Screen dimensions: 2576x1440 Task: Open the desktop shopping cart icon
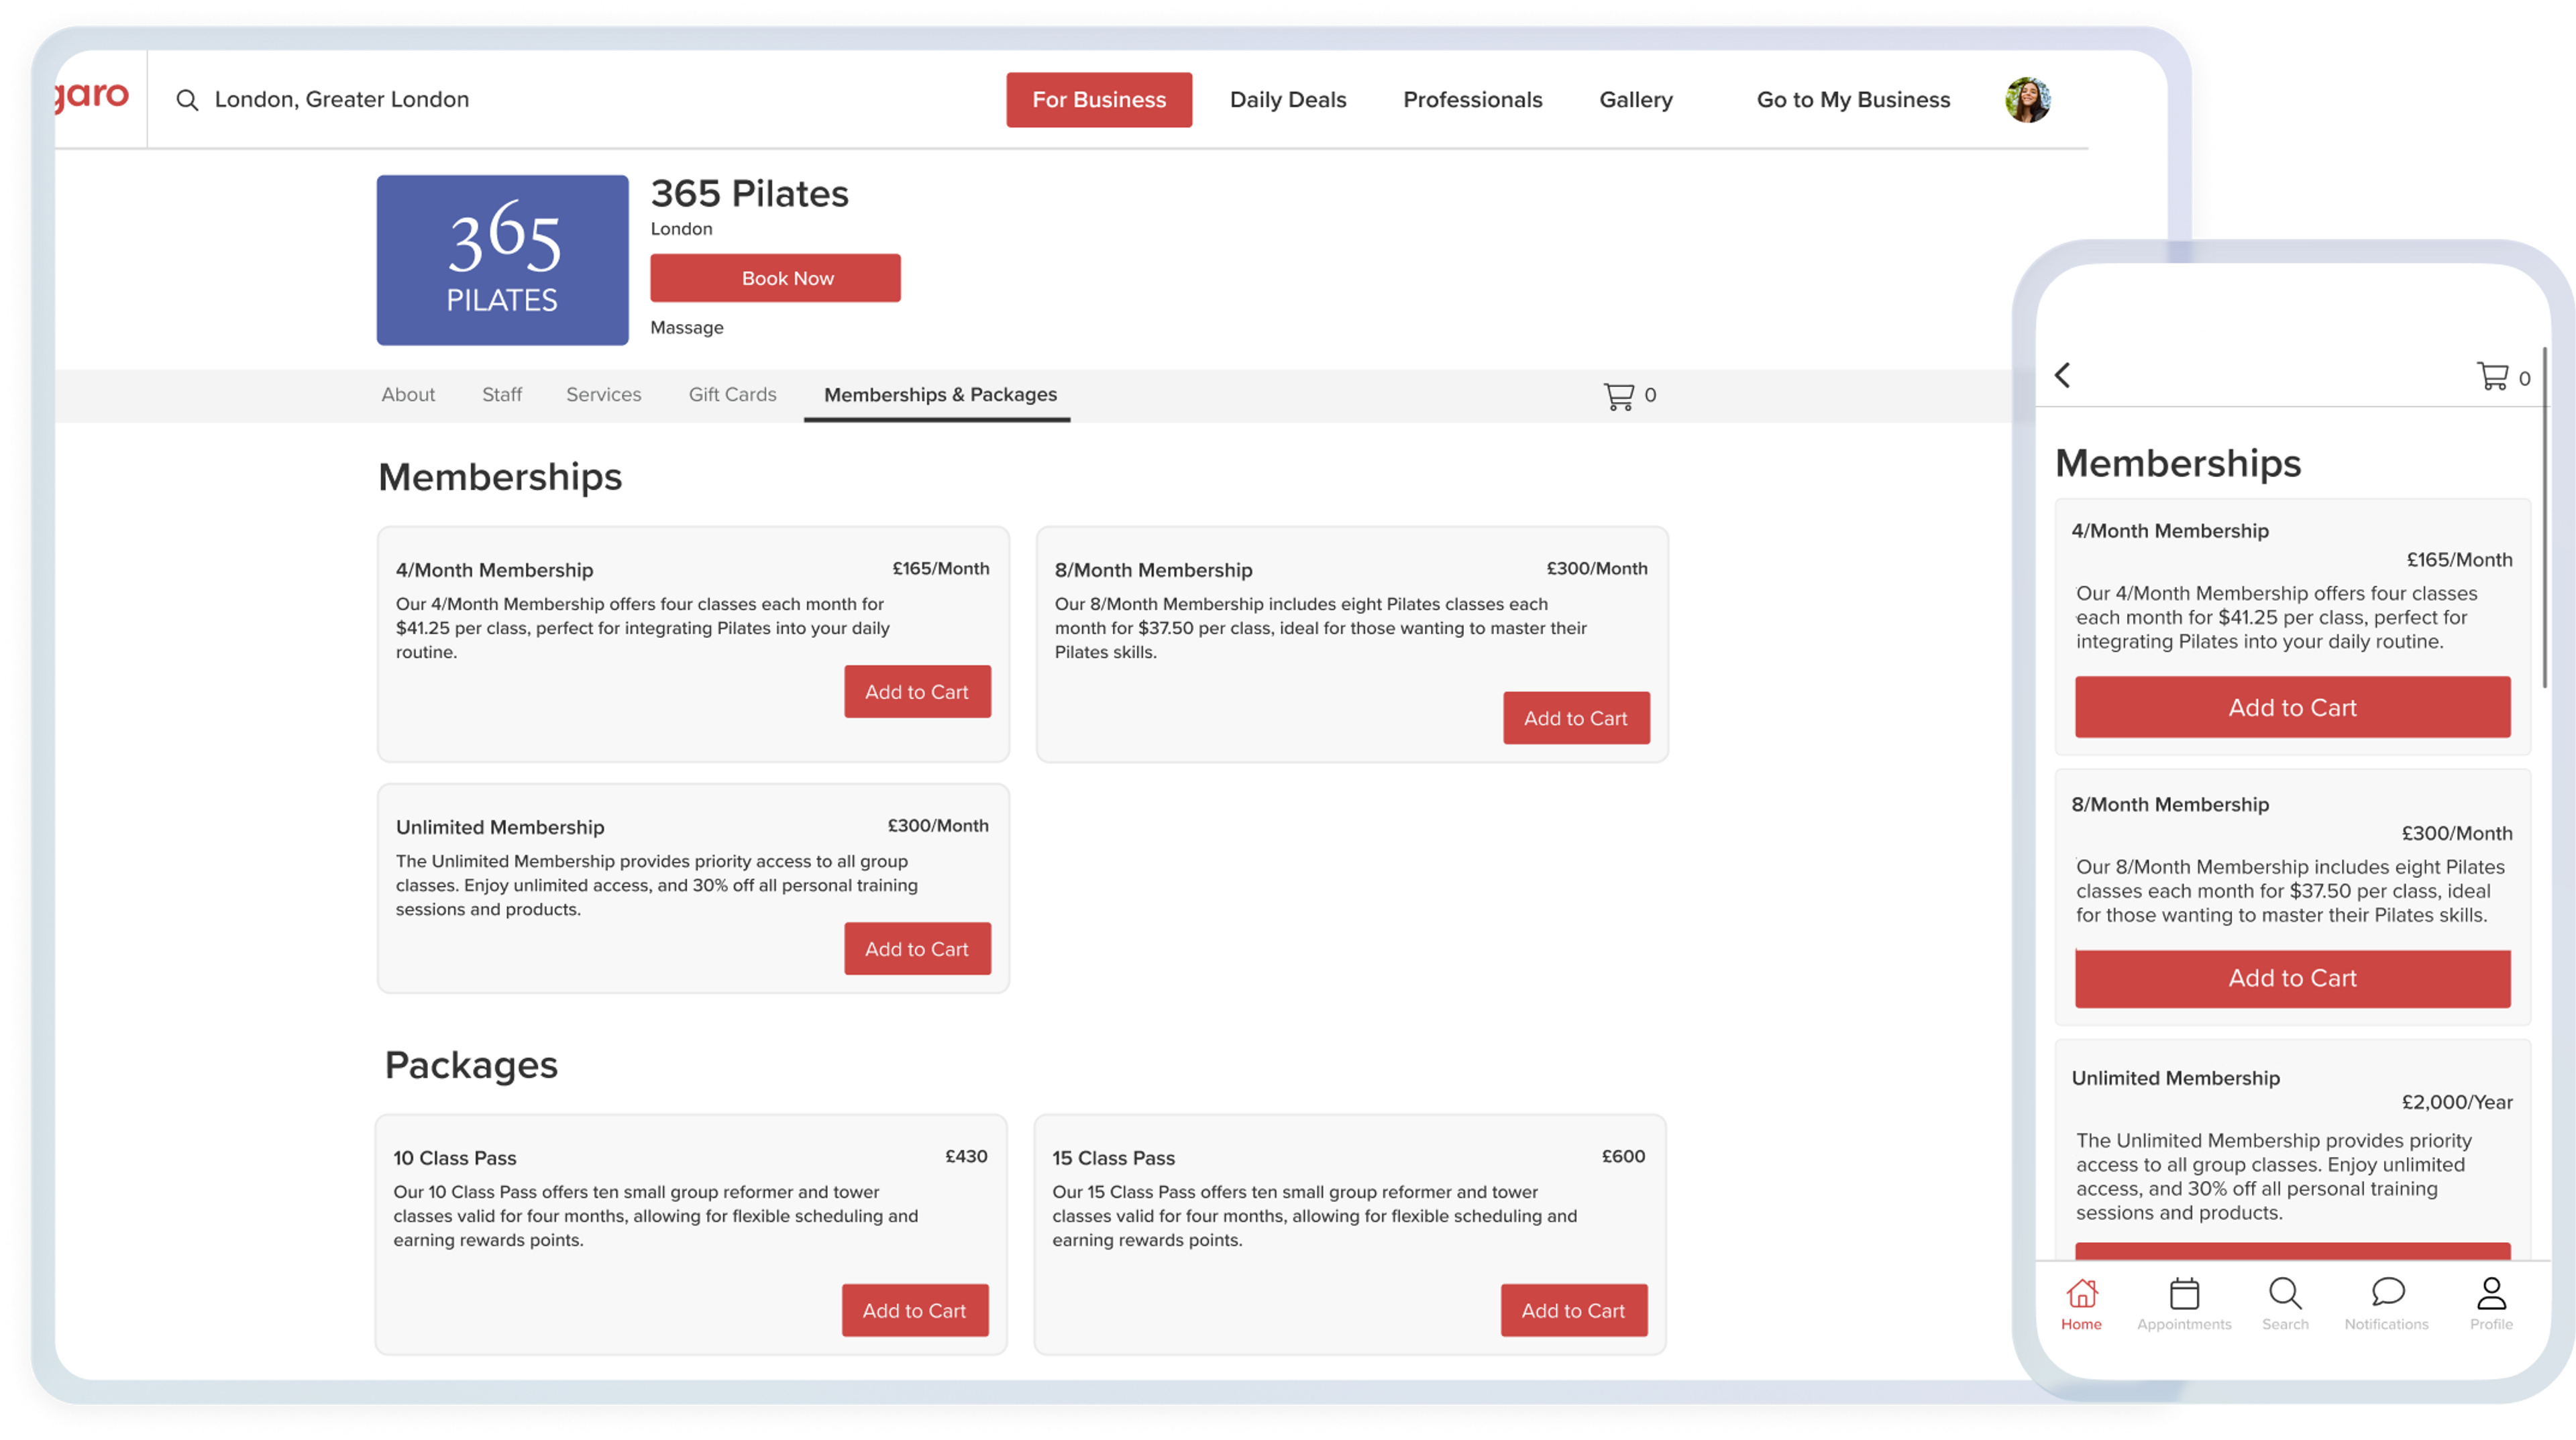coord(1619,396)
